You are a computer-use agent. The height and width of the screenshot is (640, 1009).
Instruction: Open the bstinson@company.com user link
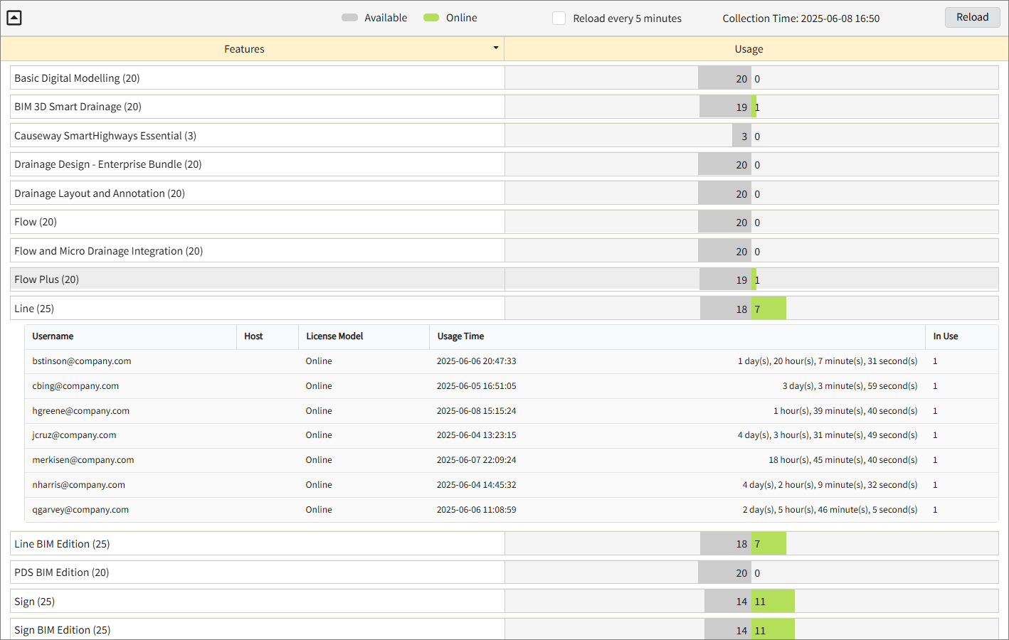pos(81,361)
